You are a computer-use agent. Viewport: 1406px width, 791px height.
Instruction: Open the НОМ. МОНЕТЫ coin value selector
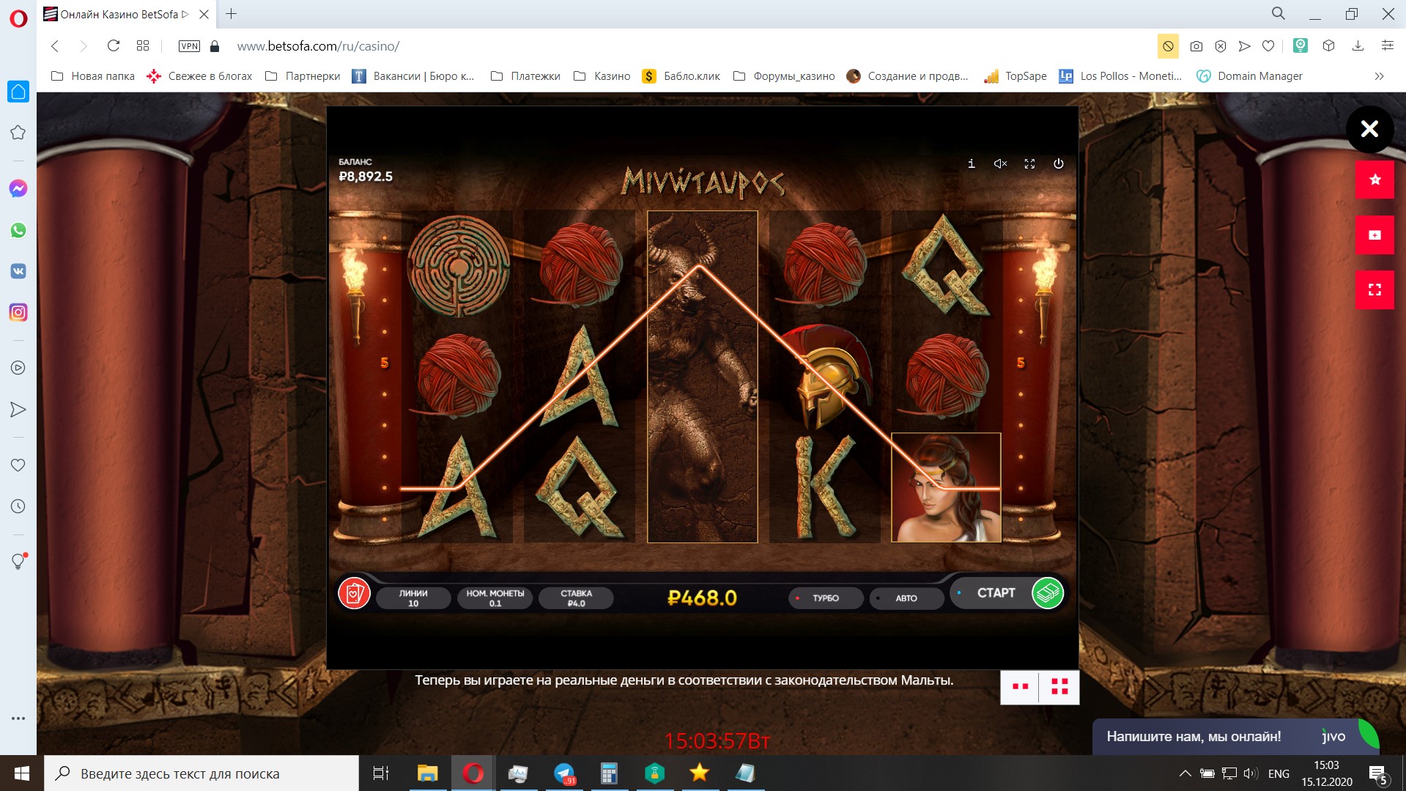pyautogui.click(x=495, y=598)
